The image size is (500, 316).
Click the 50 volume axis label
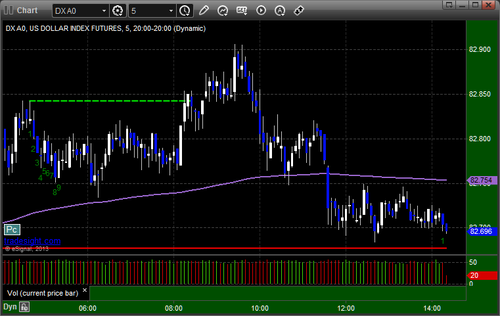pyautogui.click(x=473, y=262)
